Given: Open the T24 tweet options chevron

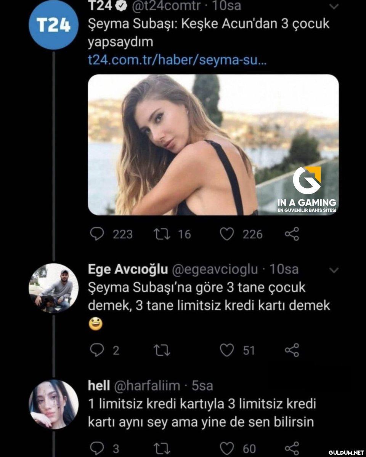Looking at the screenshot, I should pyautogui.click(x=334, y=6).
